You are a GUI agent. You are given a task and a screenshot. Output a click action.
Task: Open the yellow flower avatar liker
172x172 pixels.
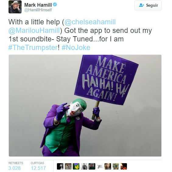click(76, 166)
